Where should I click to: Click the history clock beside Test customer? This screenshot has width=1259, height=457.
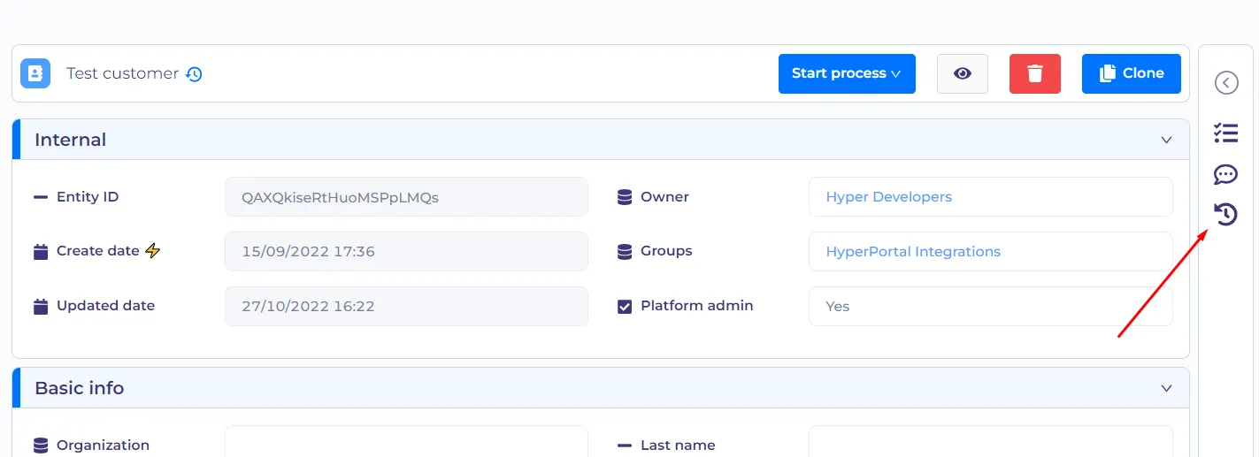tap(195, 74)
